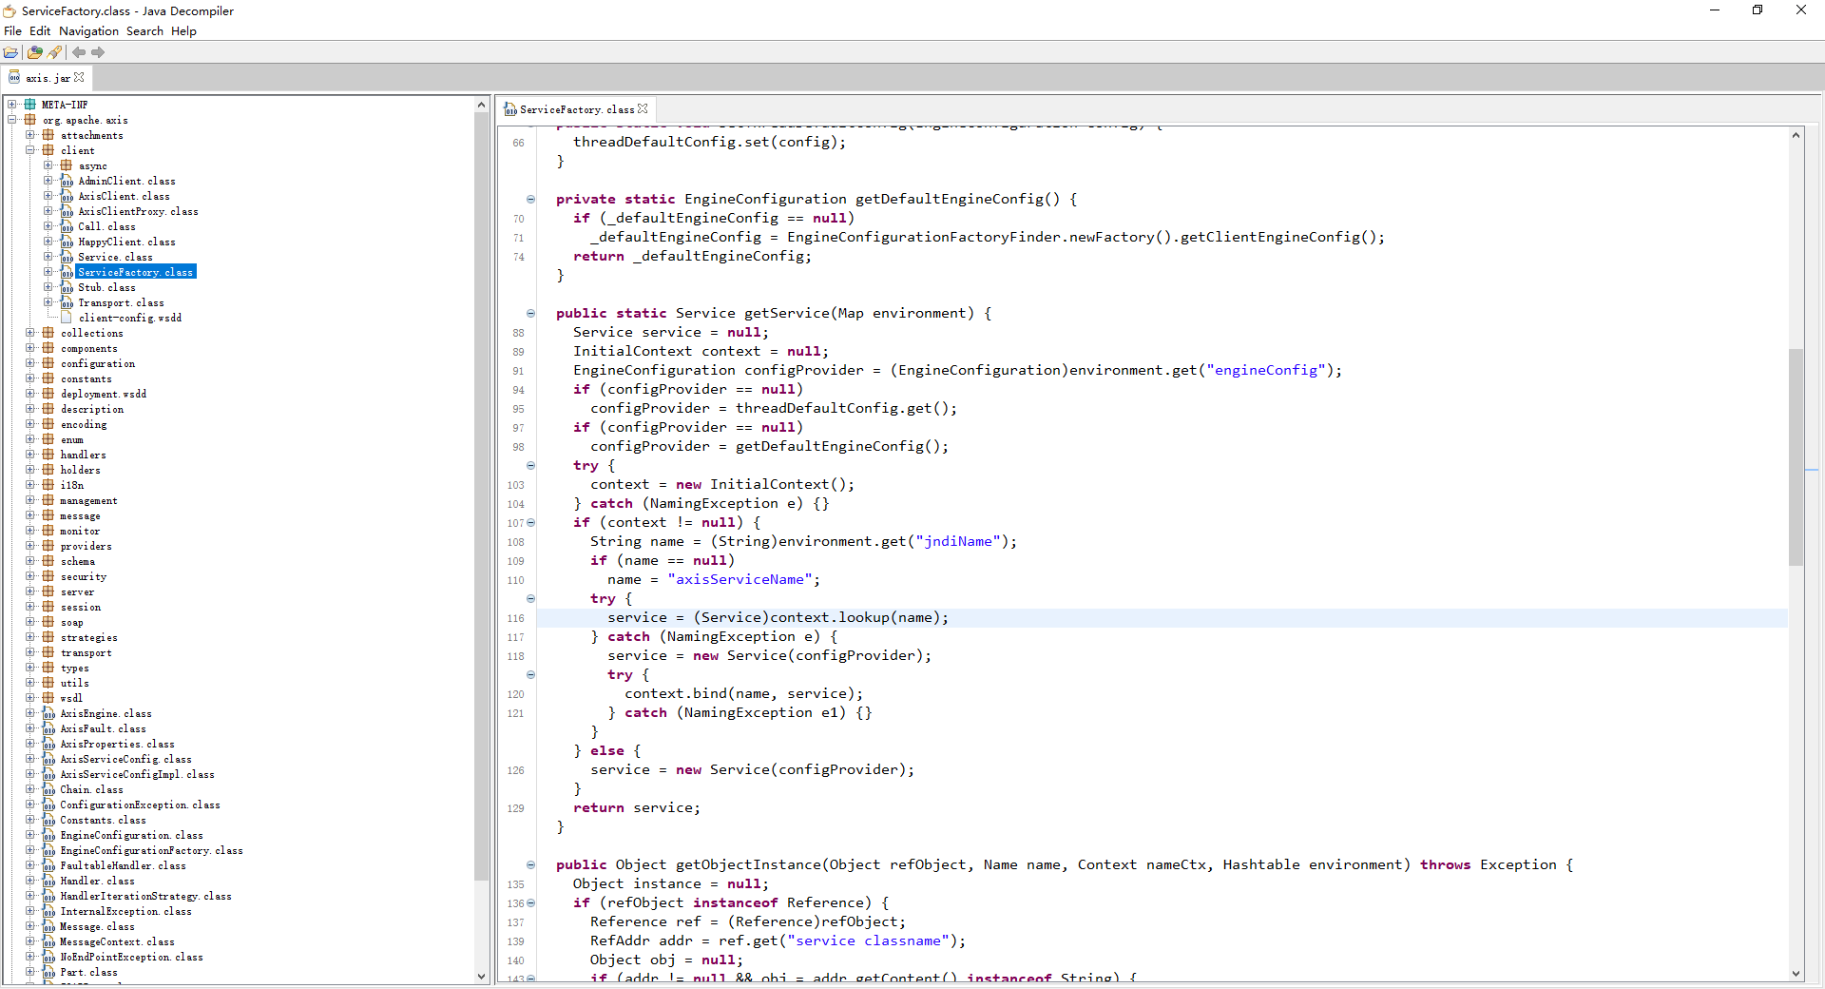
Task: Click the Backward navigation arrow
Action: (x=79, y=52)
